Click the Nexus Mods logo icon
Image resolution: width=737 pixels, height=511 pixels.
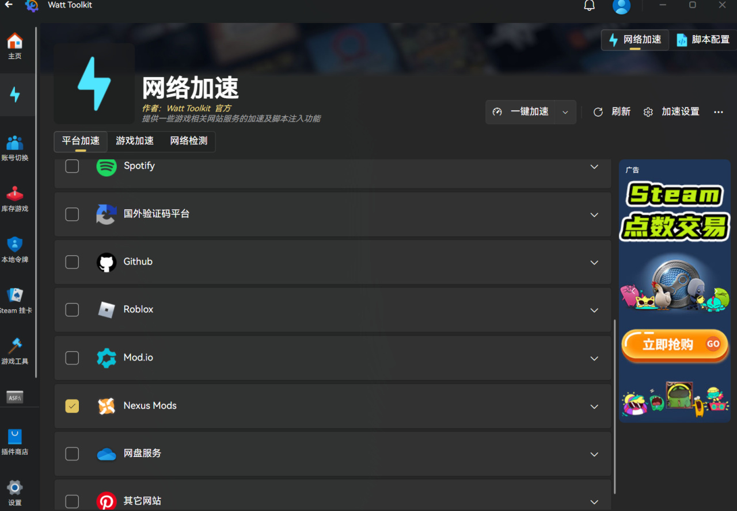107,406
